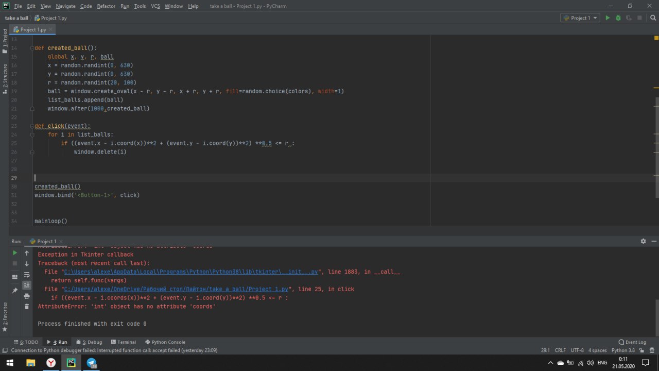Pin the Run tab

15,291
